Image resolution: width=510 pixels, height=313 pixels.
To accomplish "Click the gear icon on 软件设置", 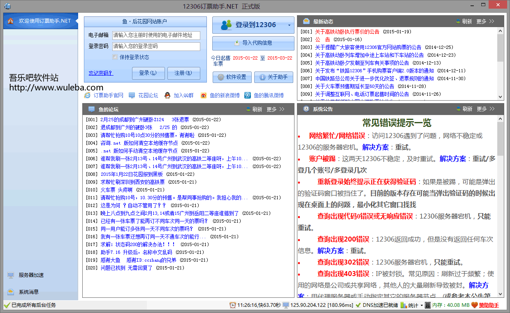I will [221, 77].
